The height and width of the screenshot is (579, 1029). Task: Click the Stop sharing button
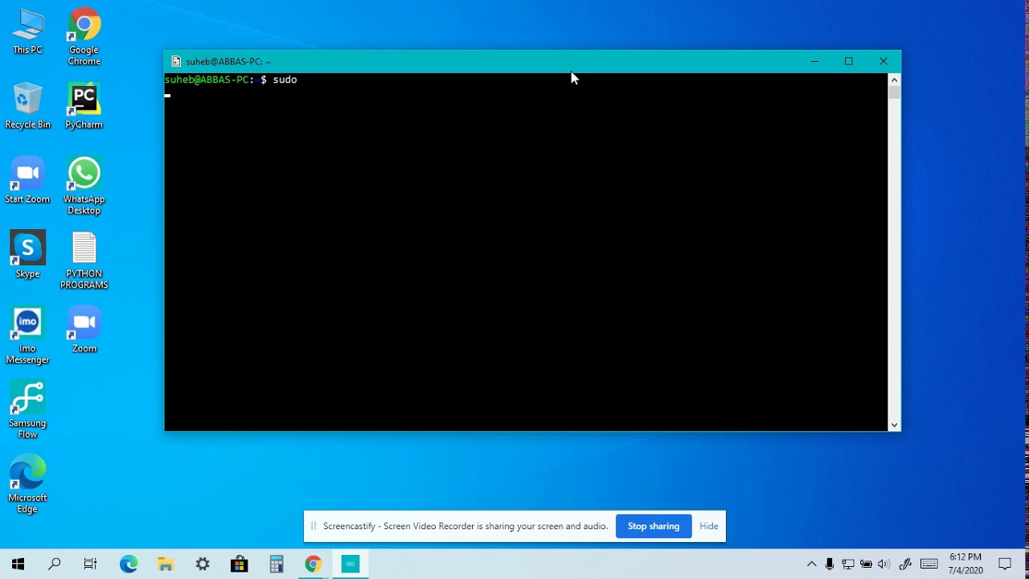[x=654, y=526]
